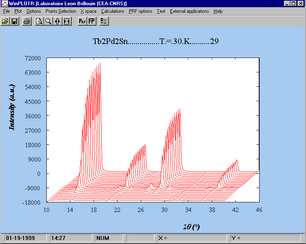Viewport: 306px width, 244px height.
Task: Click the plot title Tb2Pd2Sn text
Action: tap(156, 41)
